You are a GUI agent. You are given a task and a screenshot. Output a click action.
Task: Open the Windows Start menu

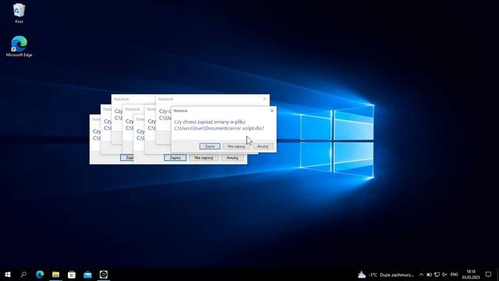8,274
